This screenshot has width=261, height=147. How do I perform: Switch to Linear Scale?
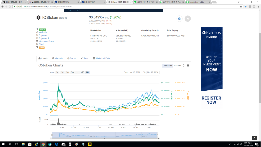point(167,66)
